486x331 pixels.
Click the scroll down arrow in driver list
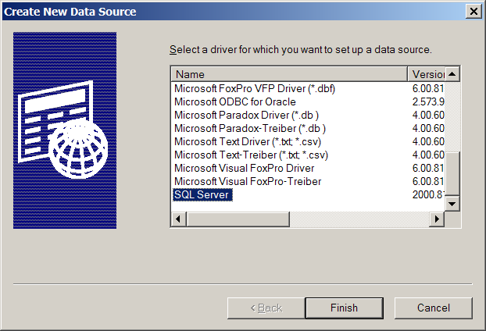click(x=452, y=204)
